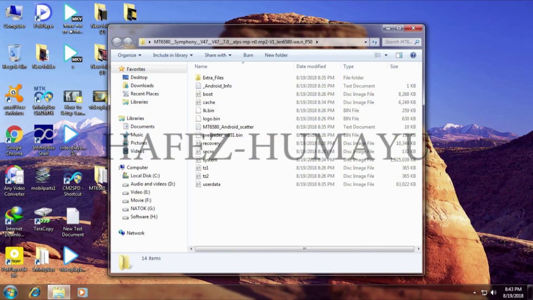The width and height of the screenshot is (533, 300).
Task: Open Audio and videos (D:) drive
Action: [x=152, y=184]
